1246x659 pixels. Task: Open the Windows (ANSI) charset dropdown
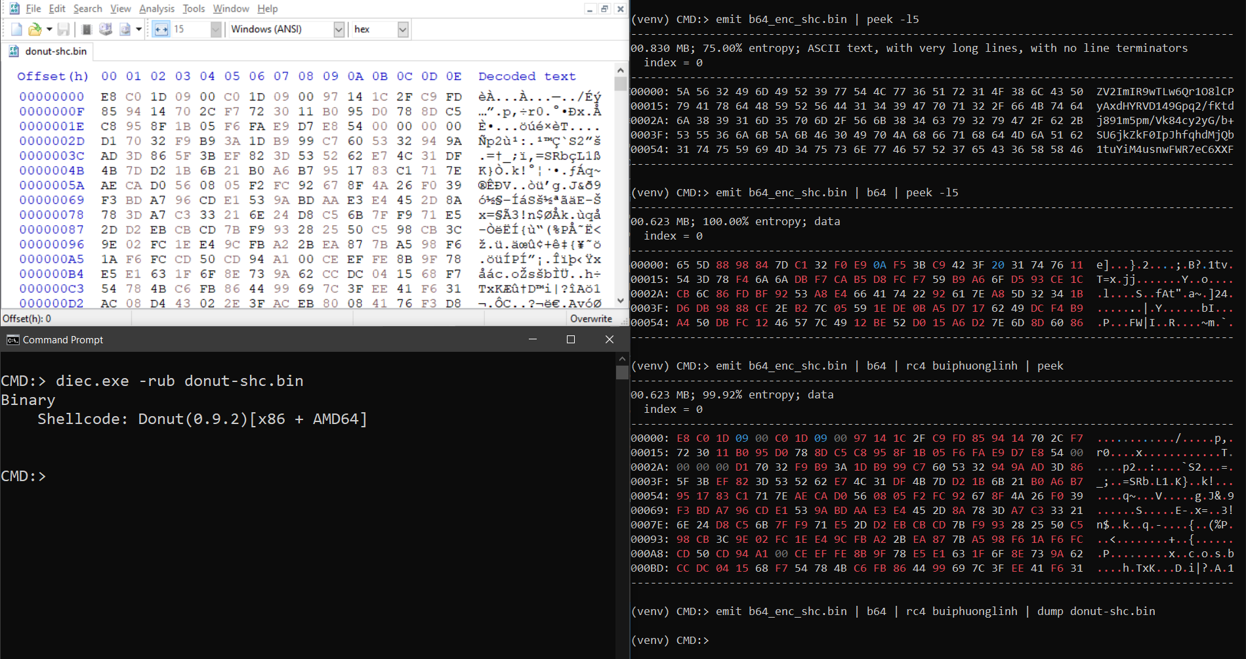pyautogui.click(x=339, y=29)
